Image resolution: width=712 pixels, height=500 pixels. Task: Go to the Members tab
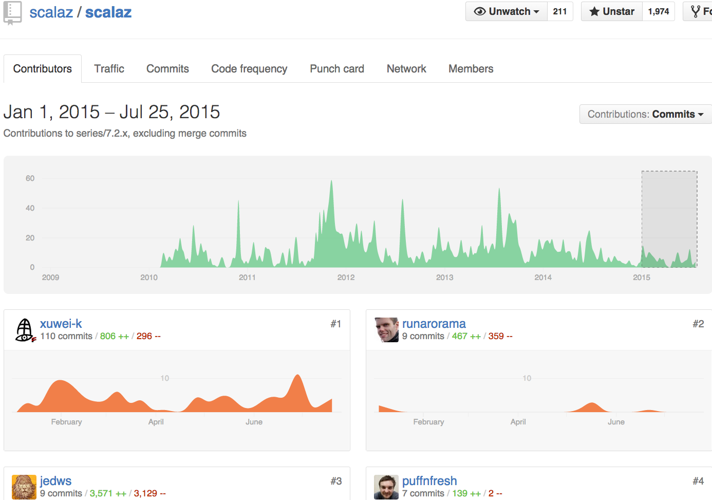[471, 69]
